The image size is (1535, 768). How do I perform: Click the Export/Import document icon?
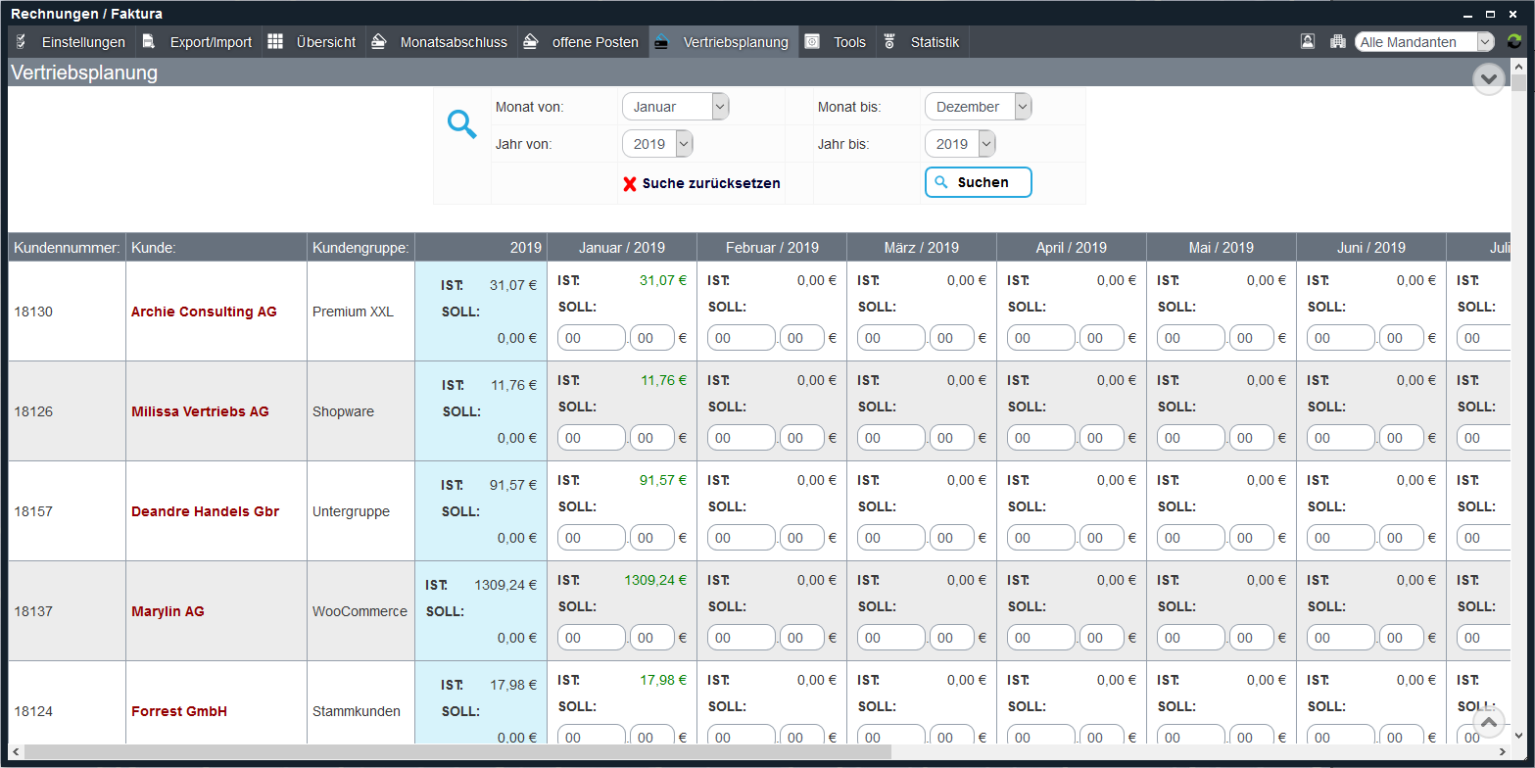(149, 42)
